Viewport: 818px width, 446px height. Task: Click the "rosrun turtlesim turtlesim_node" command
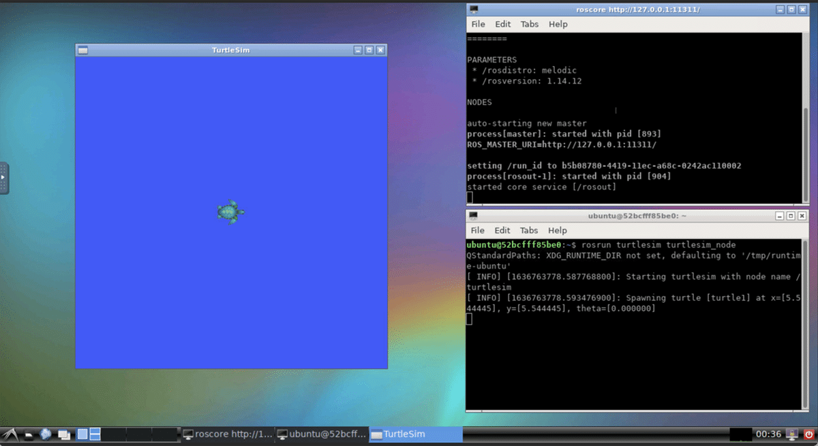click(659, 244)
